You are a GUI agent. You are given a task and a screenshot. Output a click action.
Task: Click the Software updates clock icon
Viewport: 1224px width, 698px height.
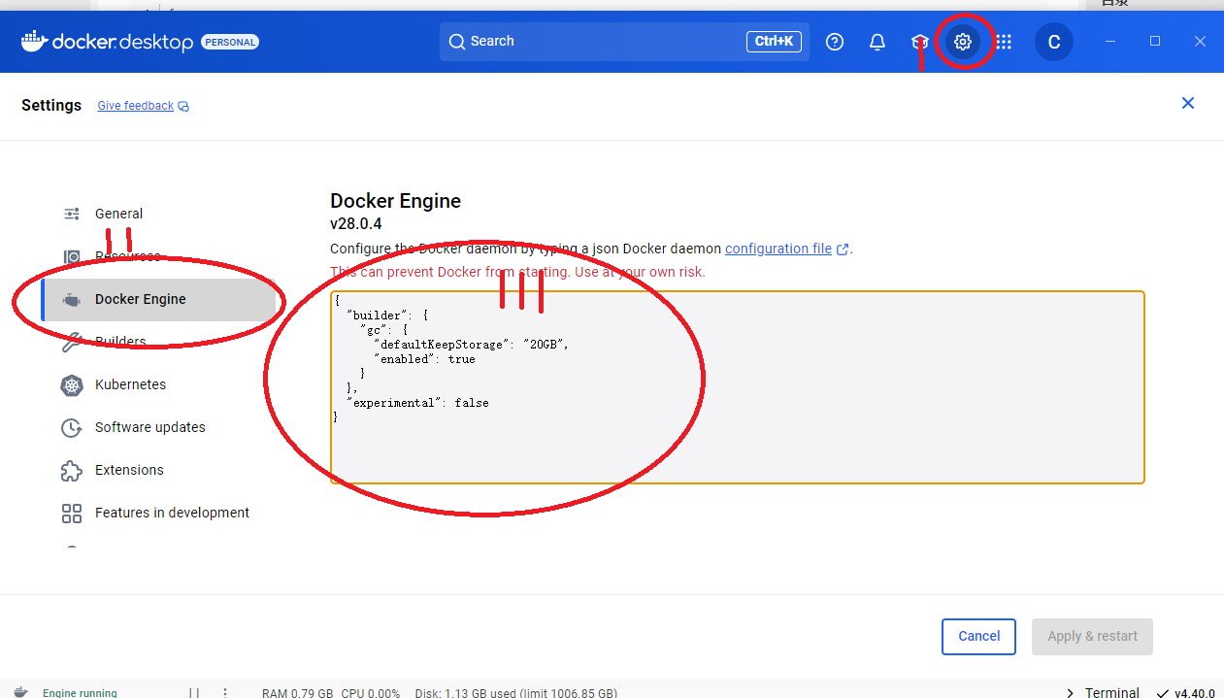(x=72, y=428)
